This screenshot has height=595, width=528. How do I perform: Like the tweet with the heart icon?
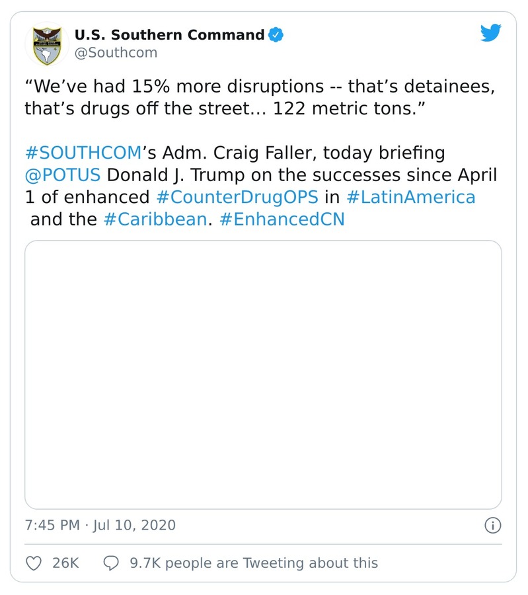[x=33, y=563]
